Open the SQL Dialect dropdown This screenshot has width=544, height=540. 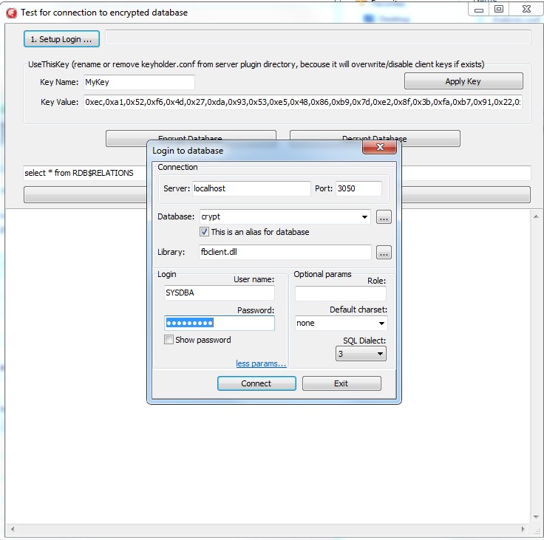click(381, 354)
